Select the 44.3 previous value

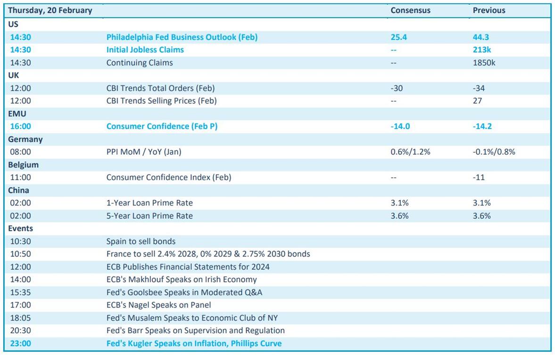pyautogui.click(x=481, y=37)
